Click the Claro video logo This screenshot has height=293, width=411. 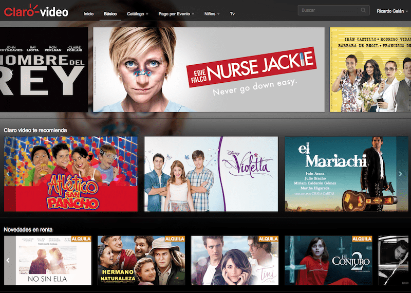[36, 11]
